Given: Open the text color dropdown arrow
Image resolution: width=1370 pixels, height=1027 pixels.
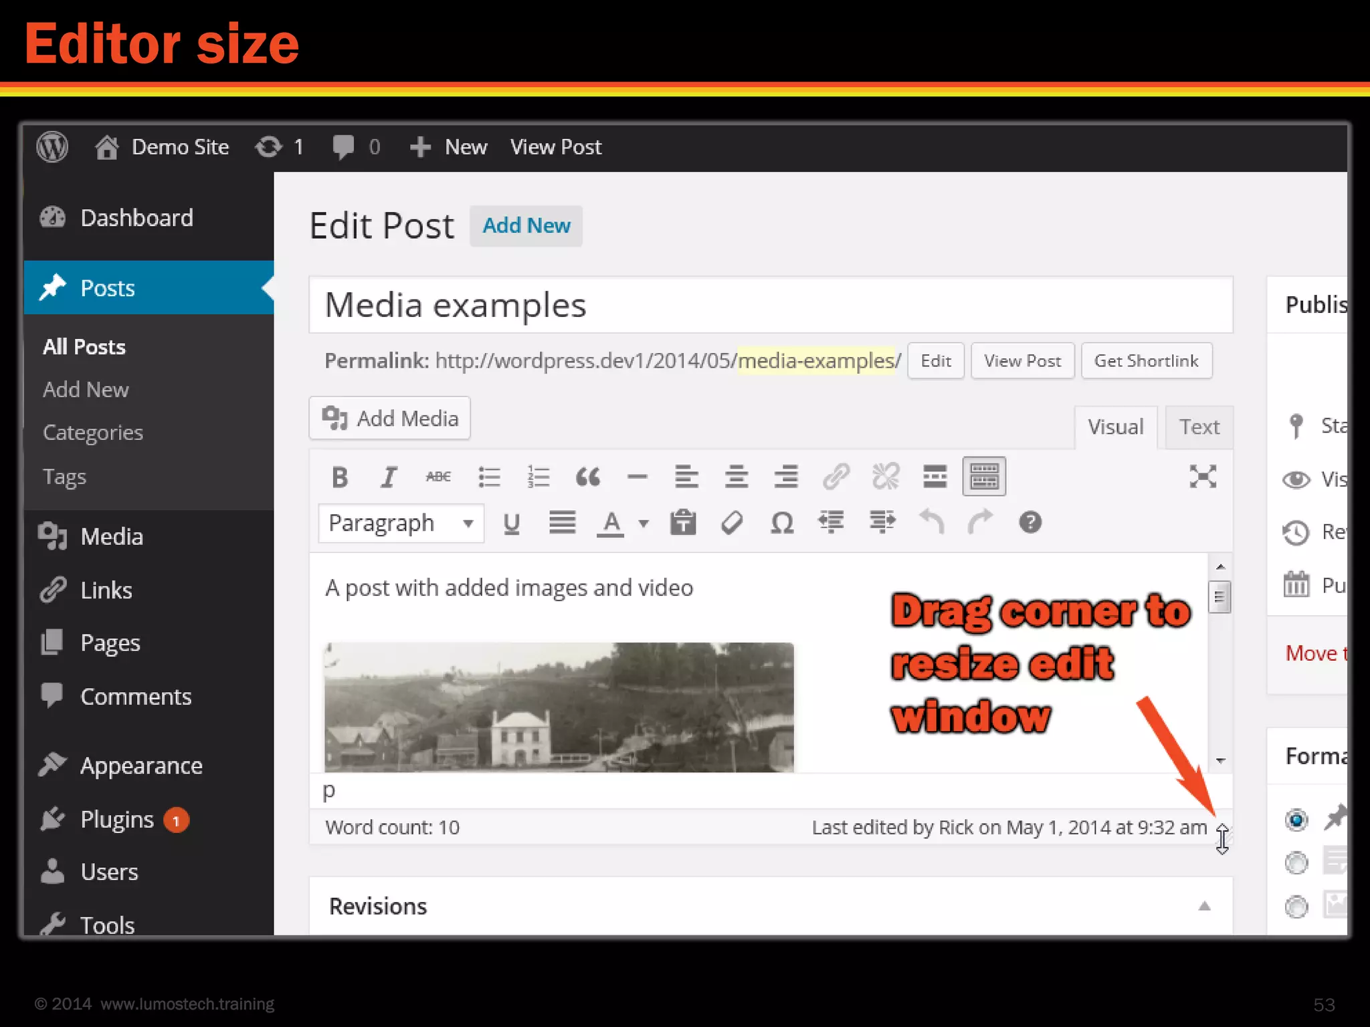Looking at the screenshot, I should pyautogui.click(x=644, y=523).
